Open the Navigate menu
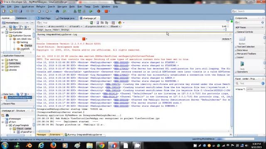 pyautogui.click(x=62, y=7)
